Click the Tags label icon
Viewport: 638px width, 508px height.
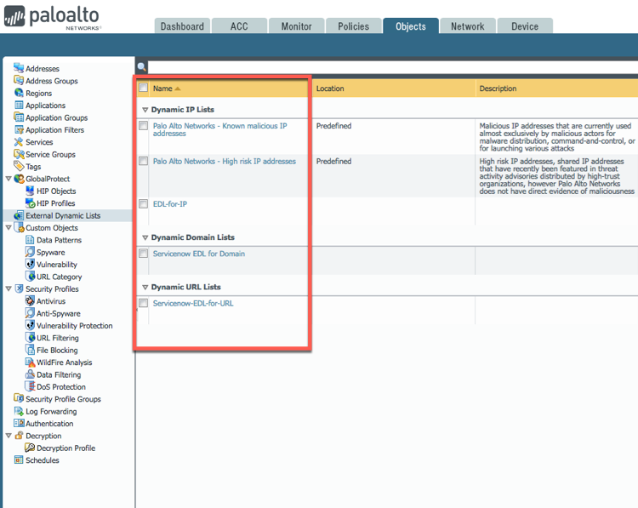click(19, 166)
